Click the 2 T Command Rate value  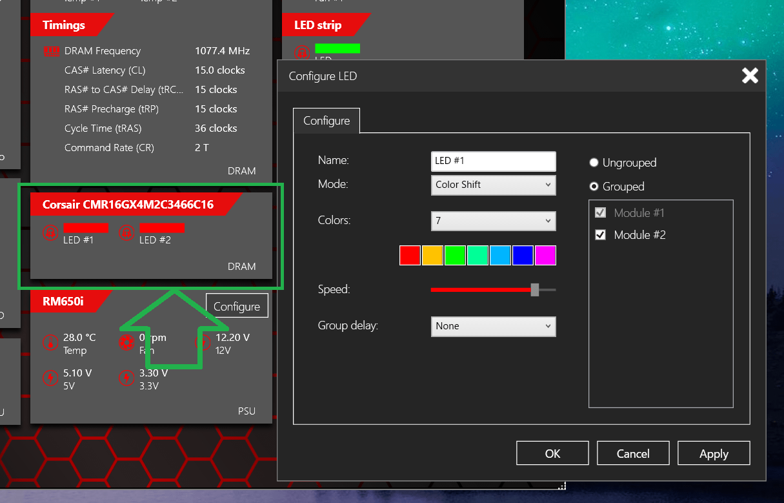(202, 148)
